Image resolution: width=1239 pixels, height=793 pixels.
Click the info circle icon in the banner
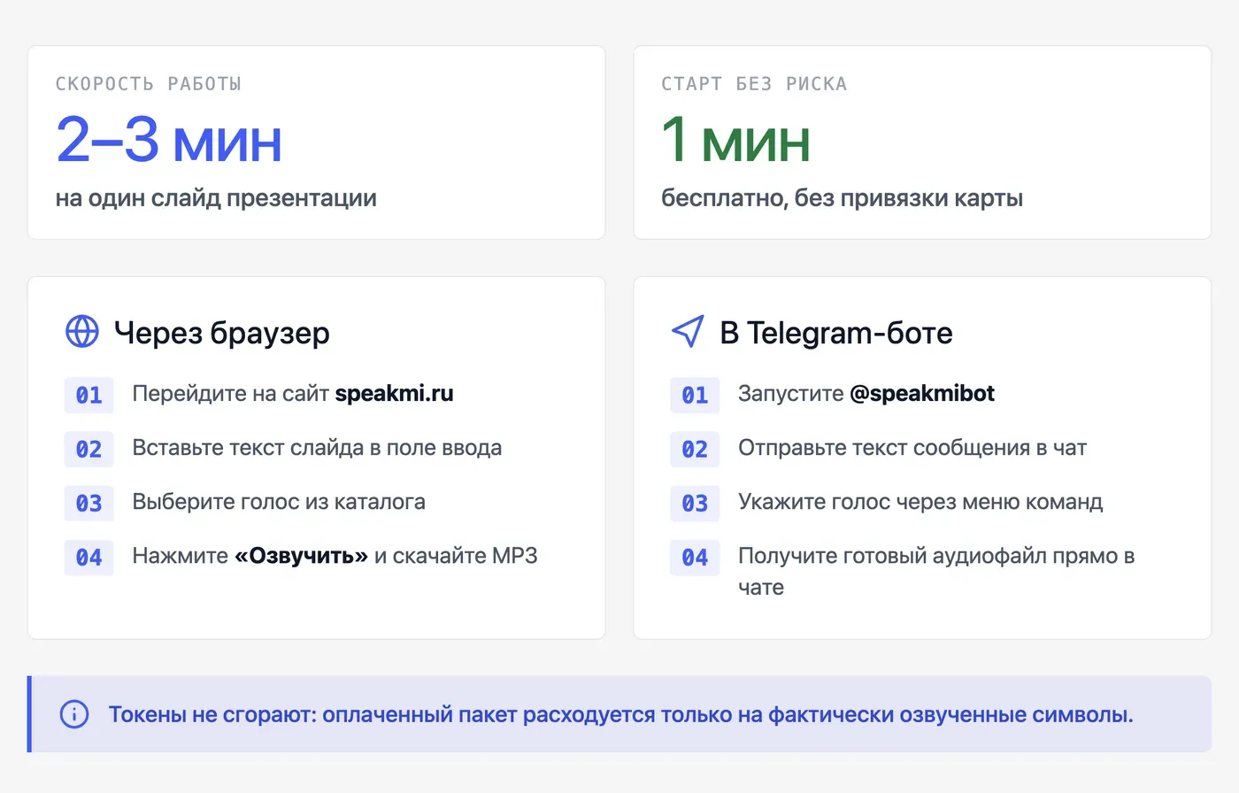click(74, 714)
